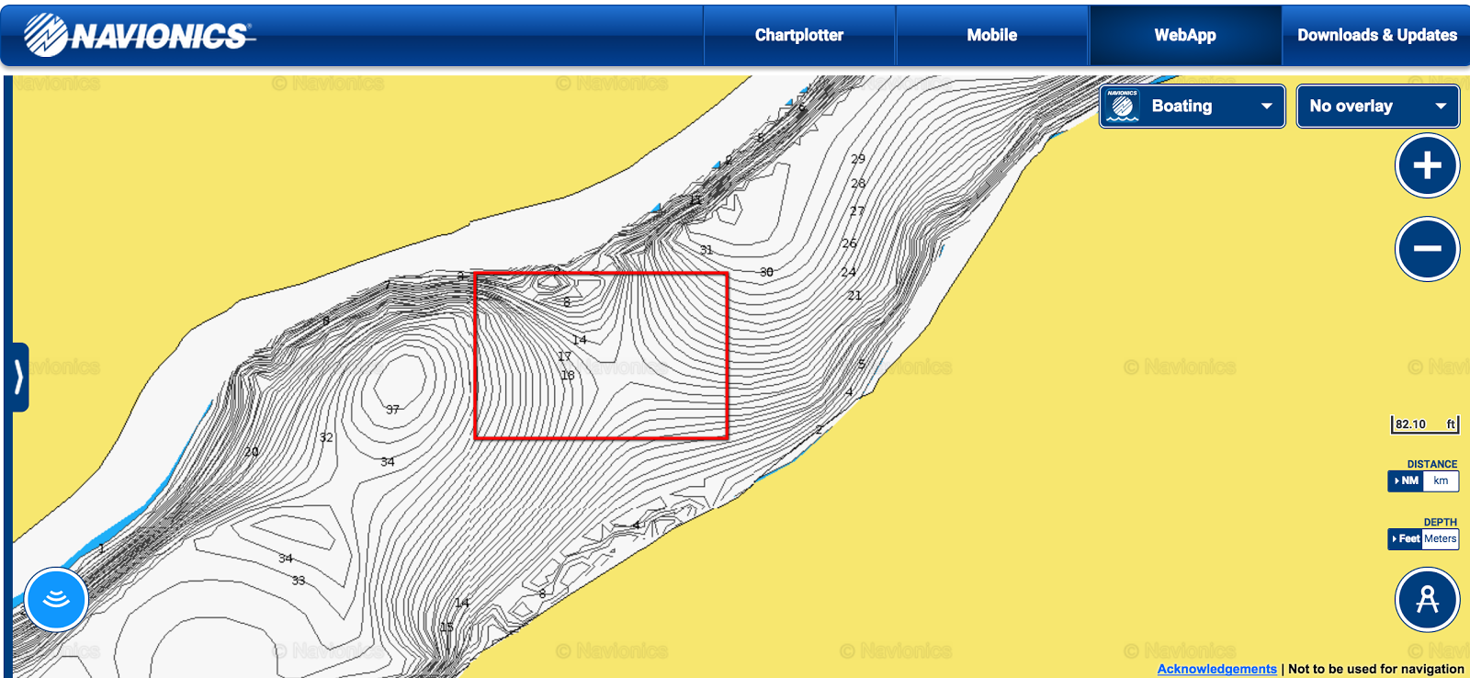This screenshot has width=1470, height=678.
Task: Click the depth label 29 on the map
Action: pos(858,159)
